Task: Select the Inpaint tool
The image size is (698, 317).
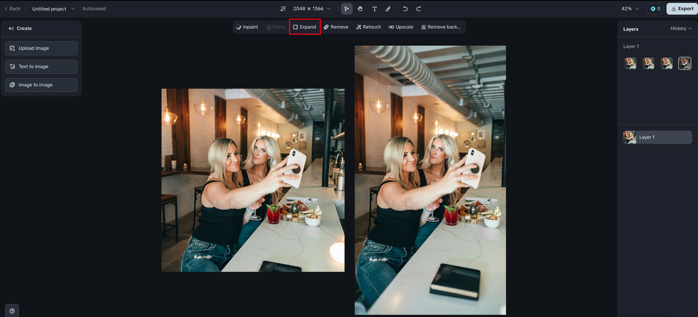Action: (x=247, y=27)
